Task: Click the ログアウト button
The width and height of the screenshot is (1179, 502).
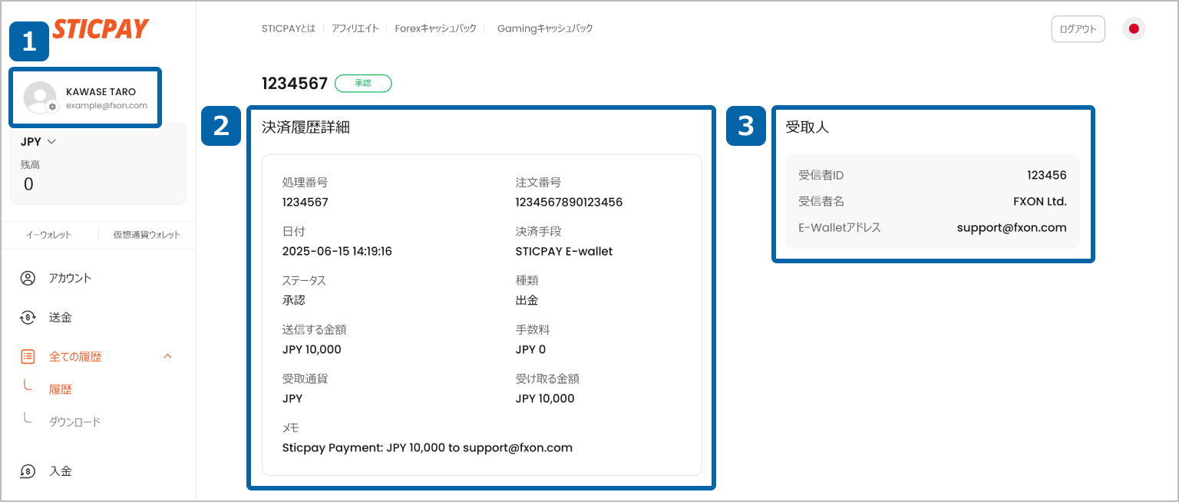Action: 1078,29
